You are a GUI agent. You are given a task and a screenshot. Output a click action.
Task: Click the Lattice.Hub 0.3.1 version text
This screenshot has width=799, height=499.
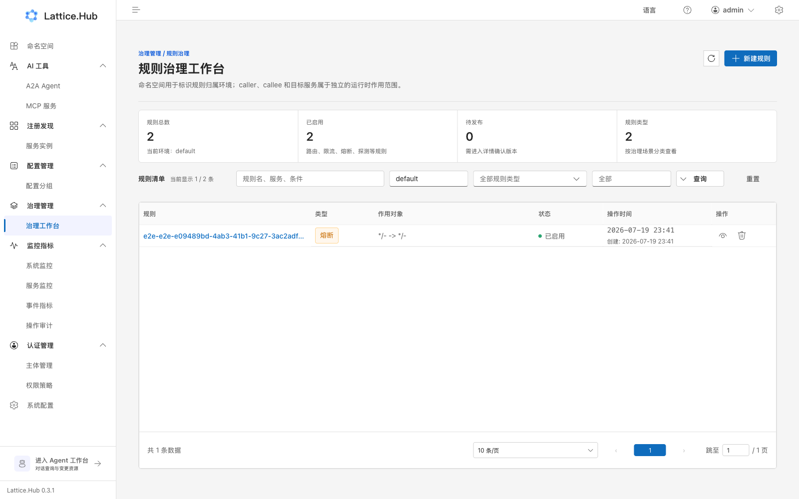[31, 491]
